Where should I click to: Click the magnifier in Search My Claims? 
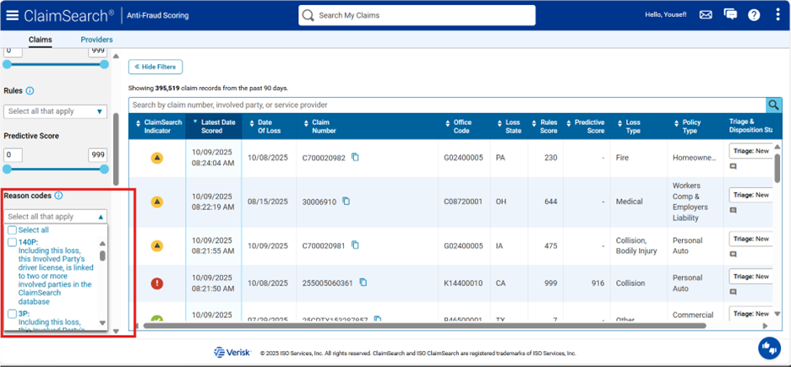point(308,15)
